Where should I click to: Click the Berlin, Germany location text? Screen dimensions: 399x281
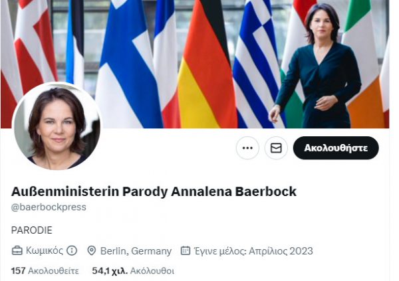click(136, 251)
